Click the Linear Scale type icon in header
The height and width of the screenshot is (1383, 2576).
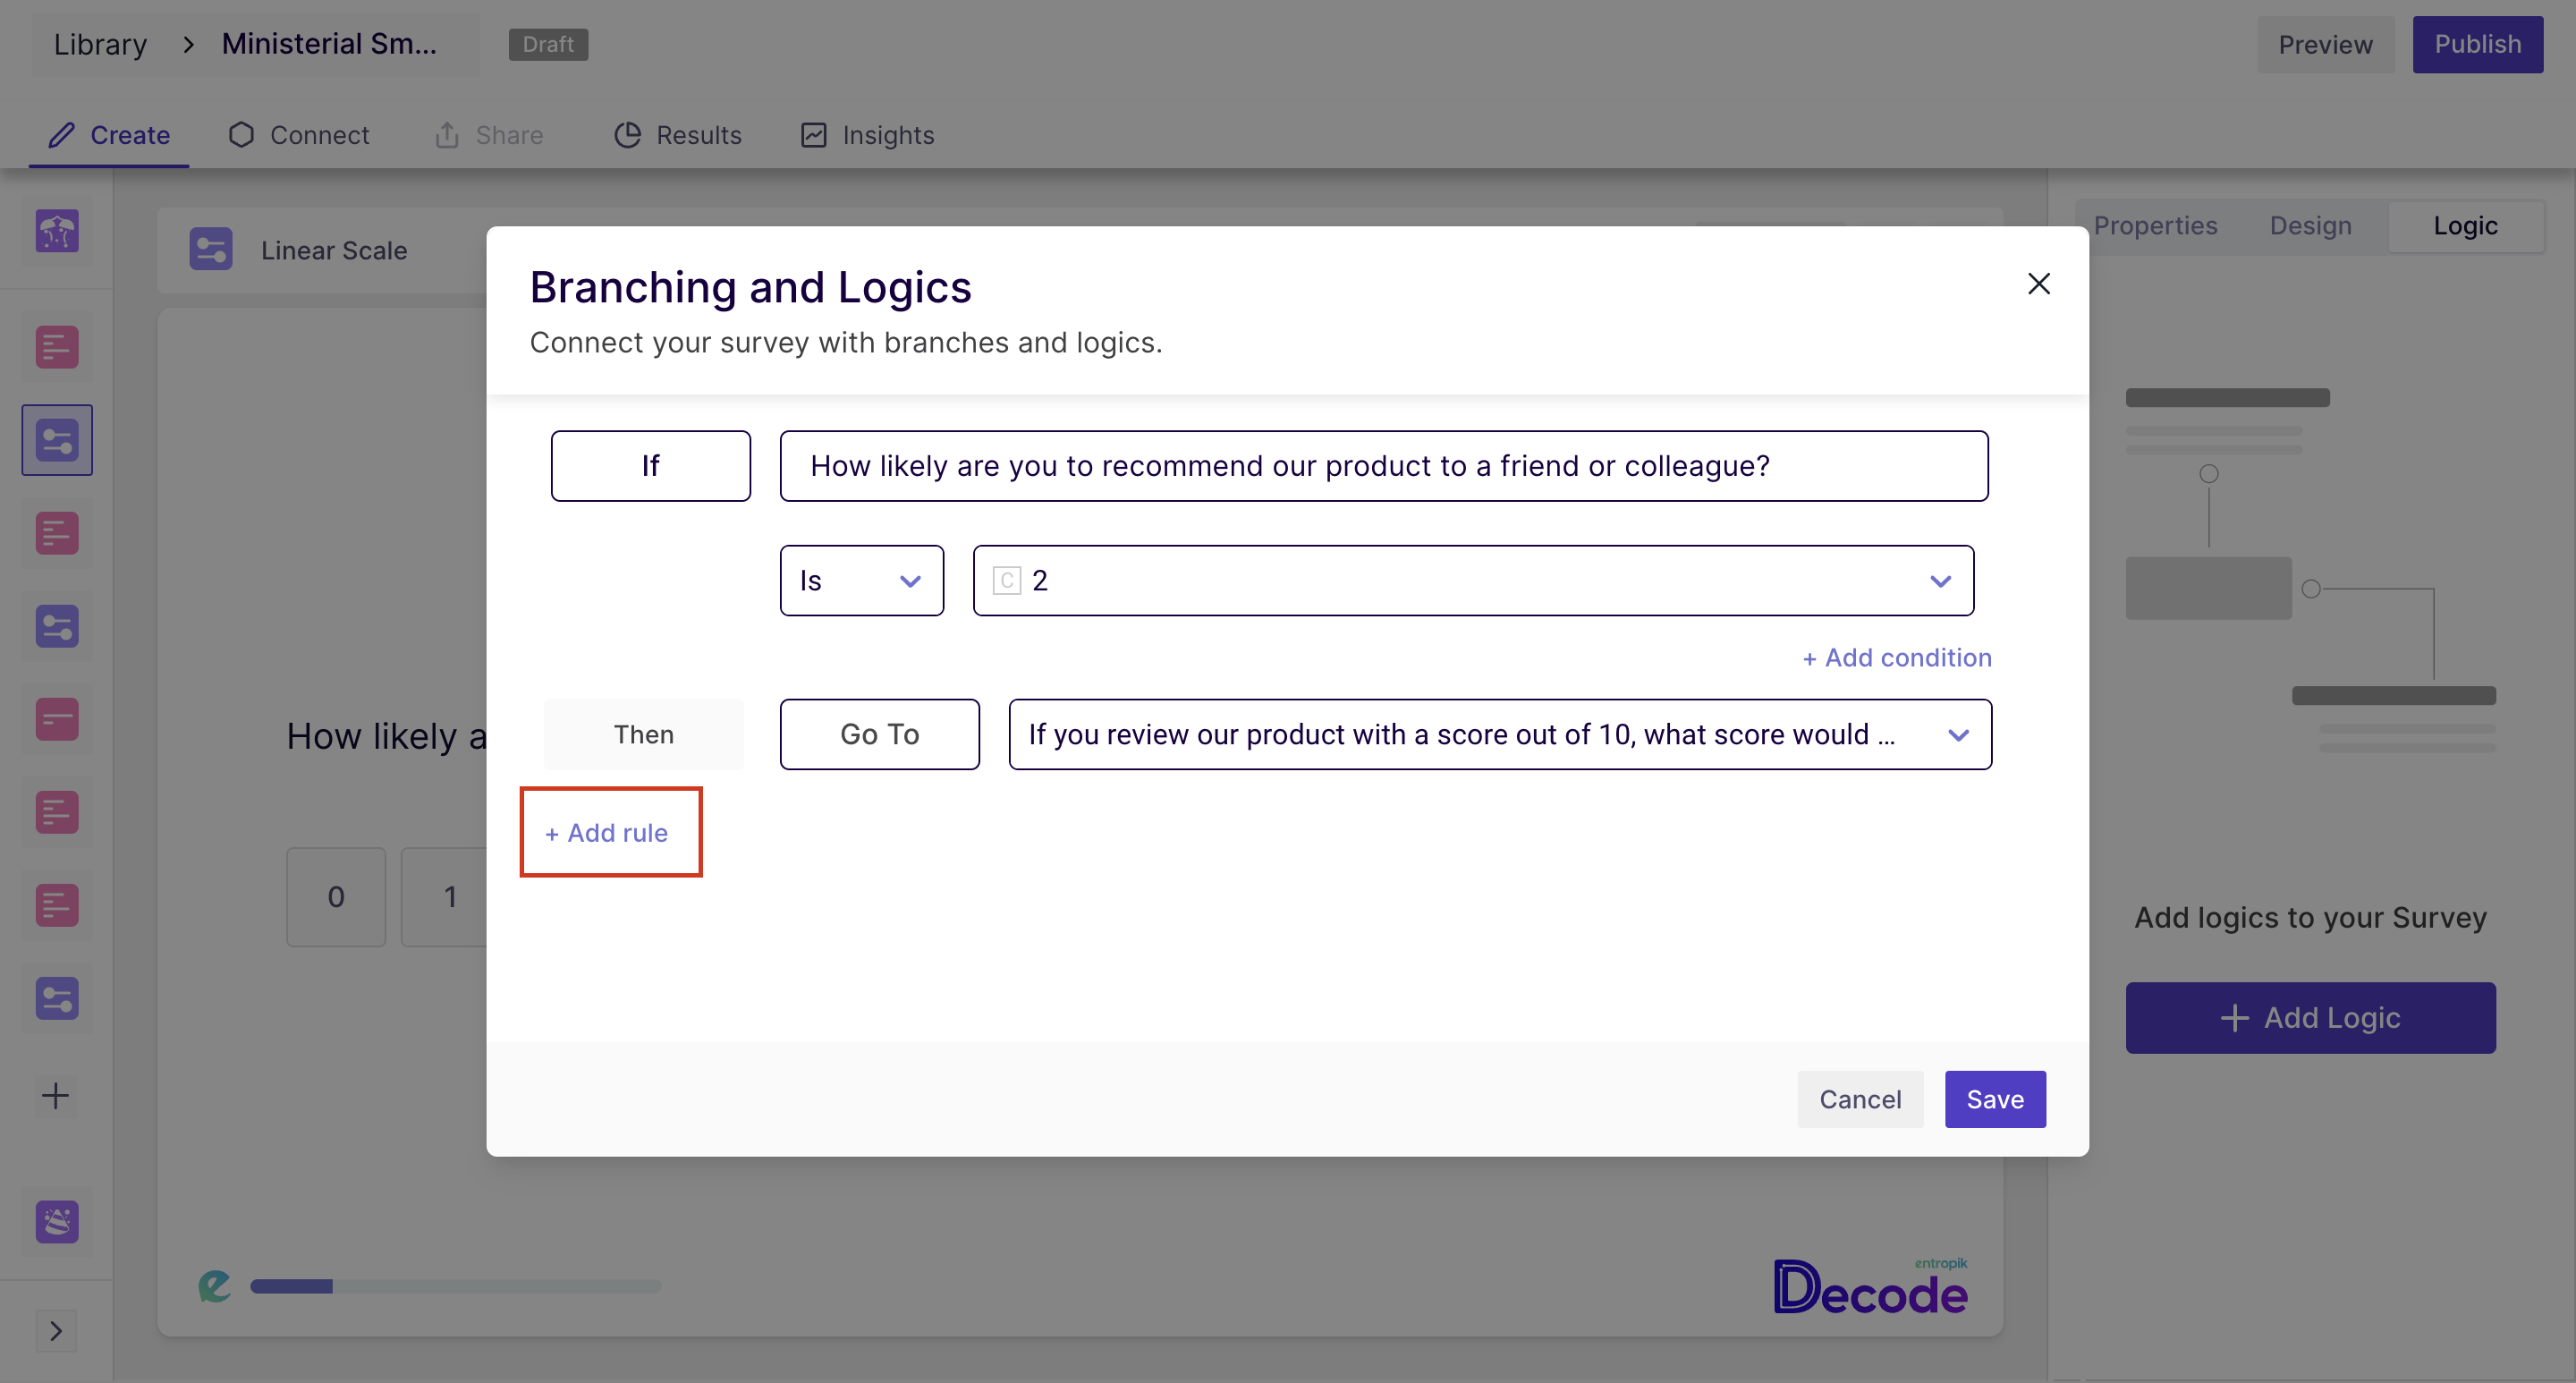(211, 250)
